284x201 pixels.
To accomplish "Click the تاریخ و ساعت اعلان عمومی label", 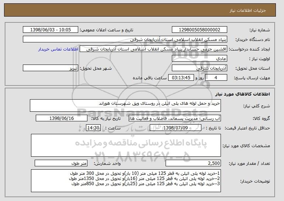I will pyautogui.click(x=107, y=30).
